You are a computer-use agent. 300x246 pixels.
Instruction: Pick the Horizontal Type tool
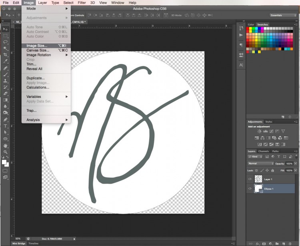tap(6, 126)
